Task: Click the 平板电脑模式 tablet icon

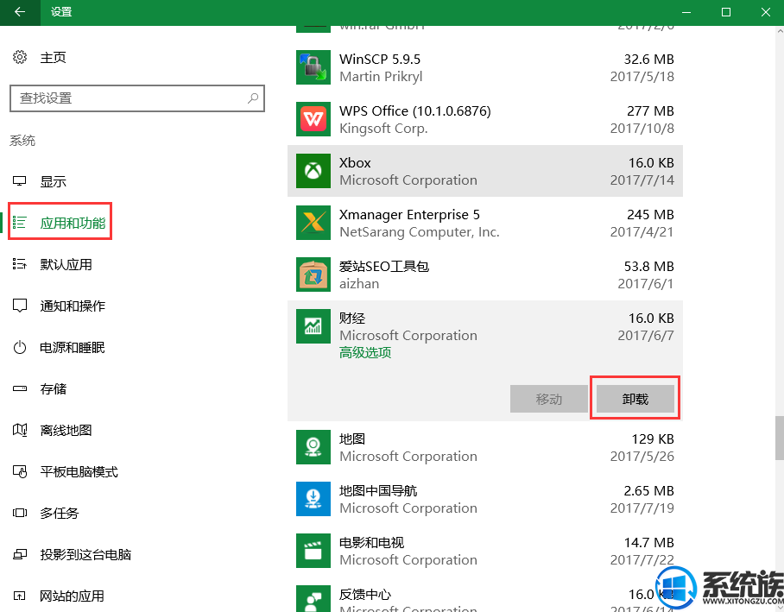Action: click(x=20, y=471)
